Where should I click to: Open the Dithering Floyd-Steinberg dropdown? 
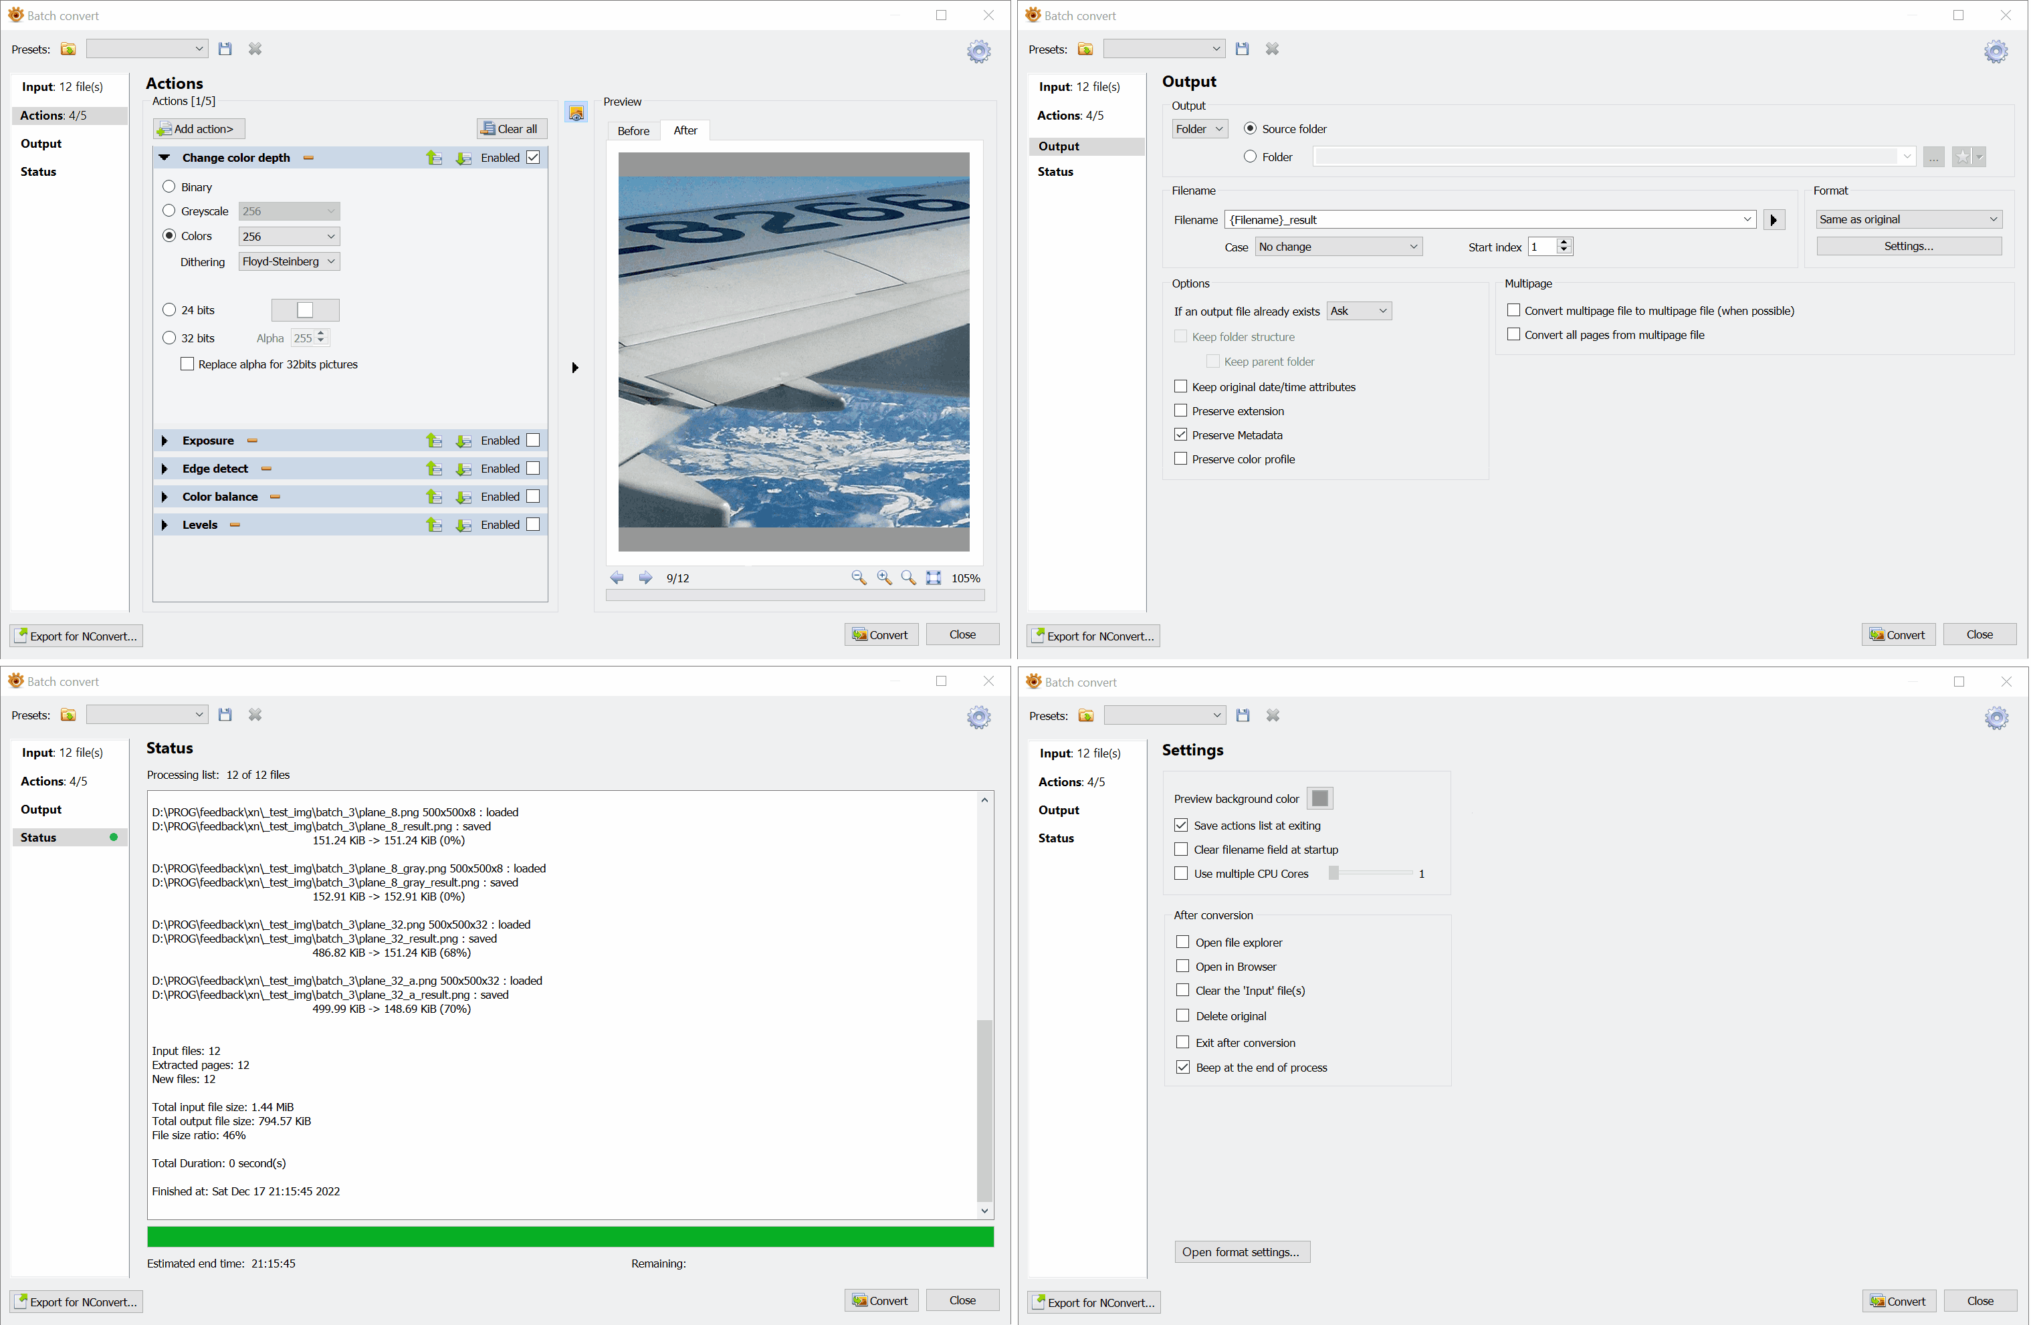click(x=288, y=261)
